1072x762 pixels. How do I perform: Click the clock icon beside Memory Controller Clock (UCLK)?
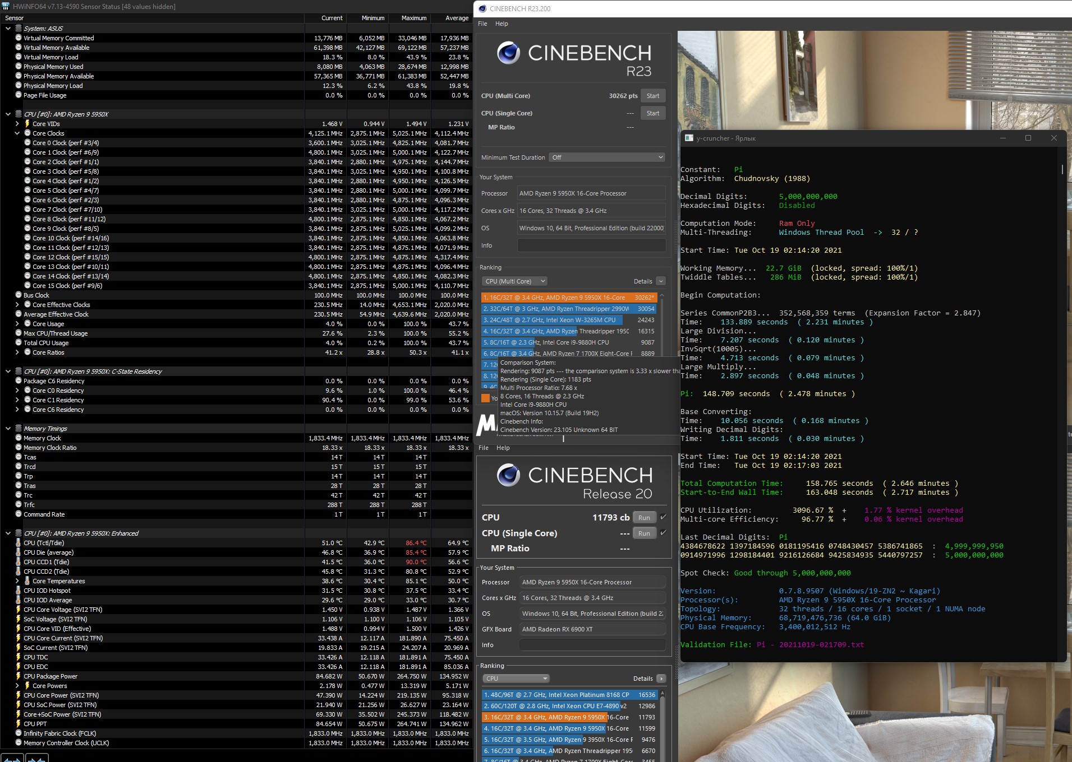click(19, 743)
